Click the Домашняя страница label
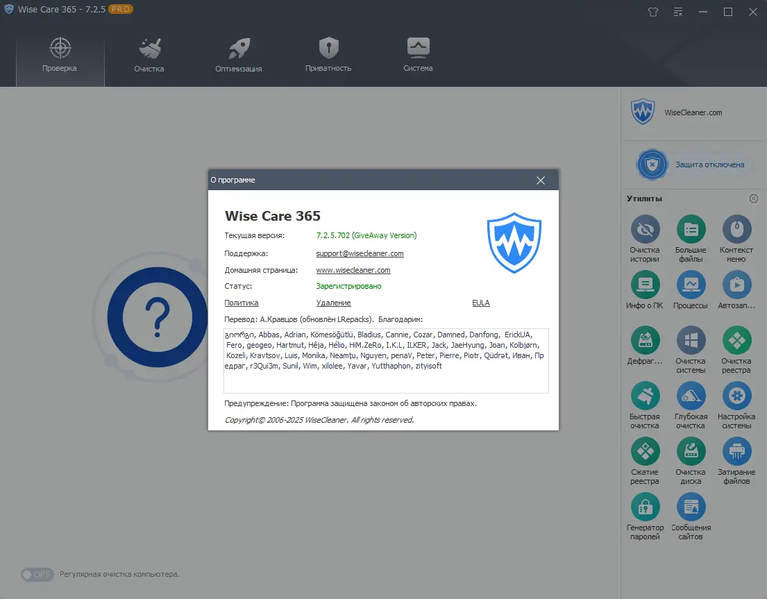 (261, 270)
